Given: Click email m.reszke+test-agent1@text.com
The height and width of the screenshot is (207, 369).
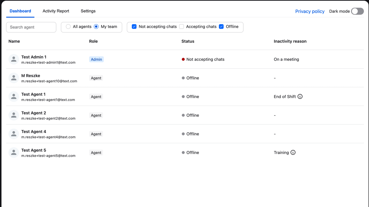Looking at the screenshot, I should 48,100.
